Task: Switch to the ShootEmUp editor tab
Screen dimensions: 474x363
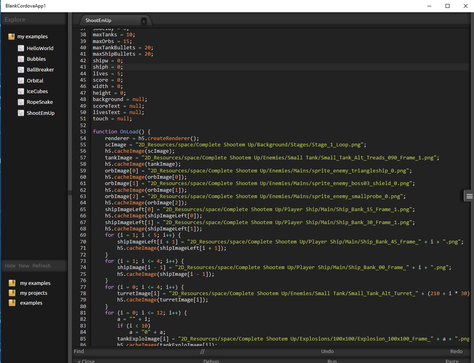Action: point(98,21)
